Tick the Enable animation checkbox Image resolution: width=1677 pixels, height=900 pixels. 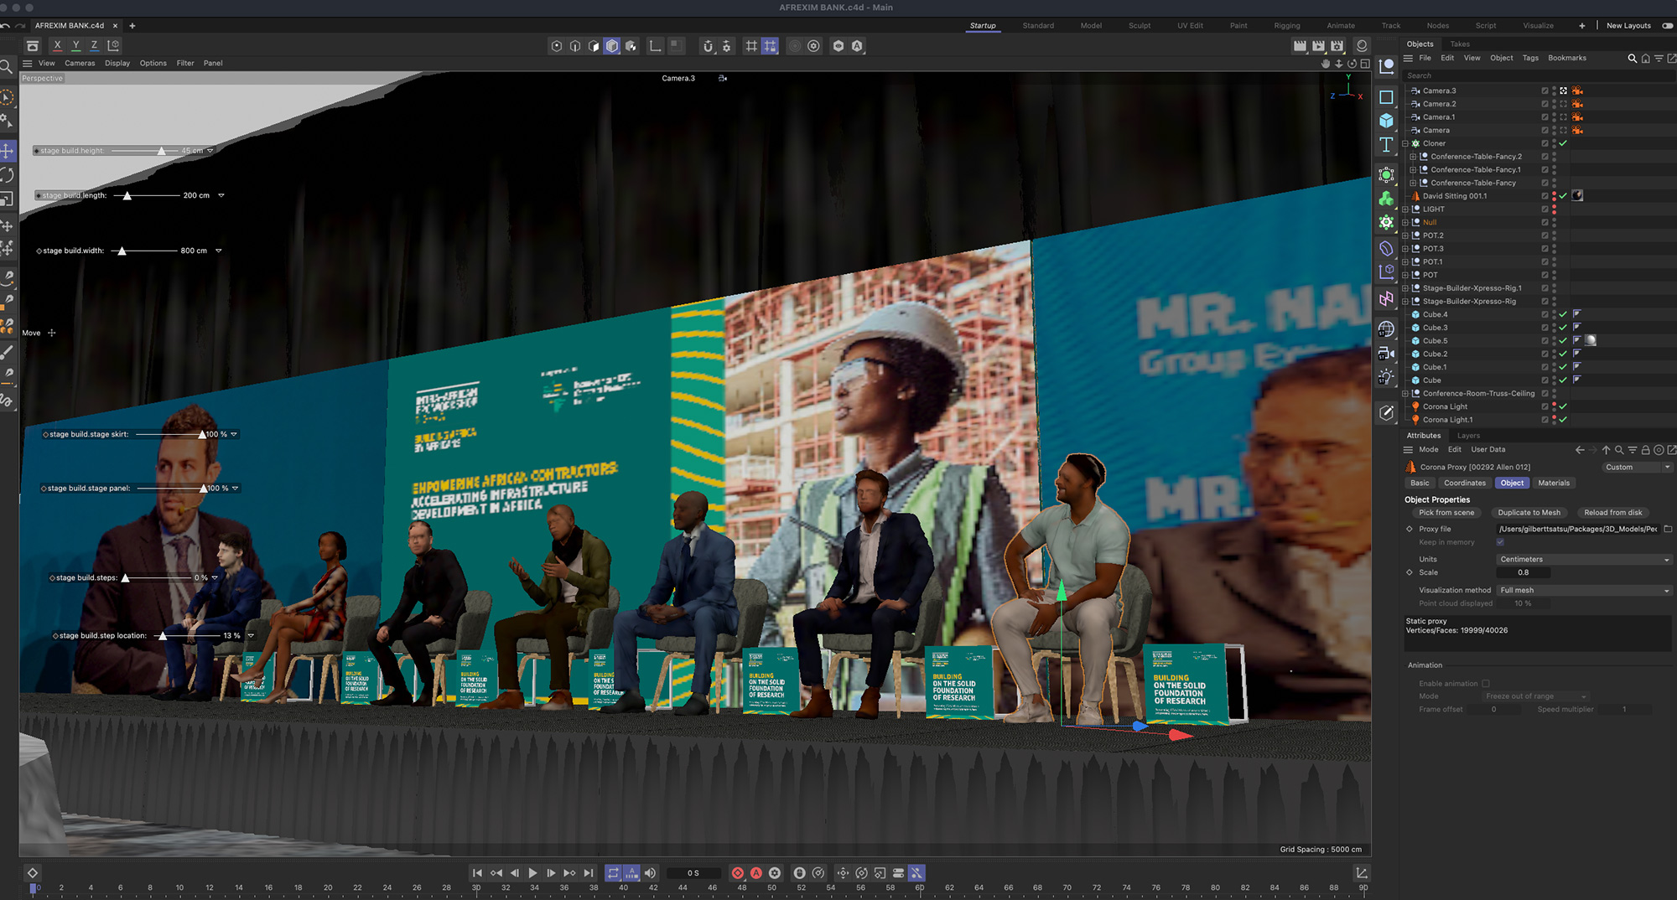click(x=1486, y=684)
